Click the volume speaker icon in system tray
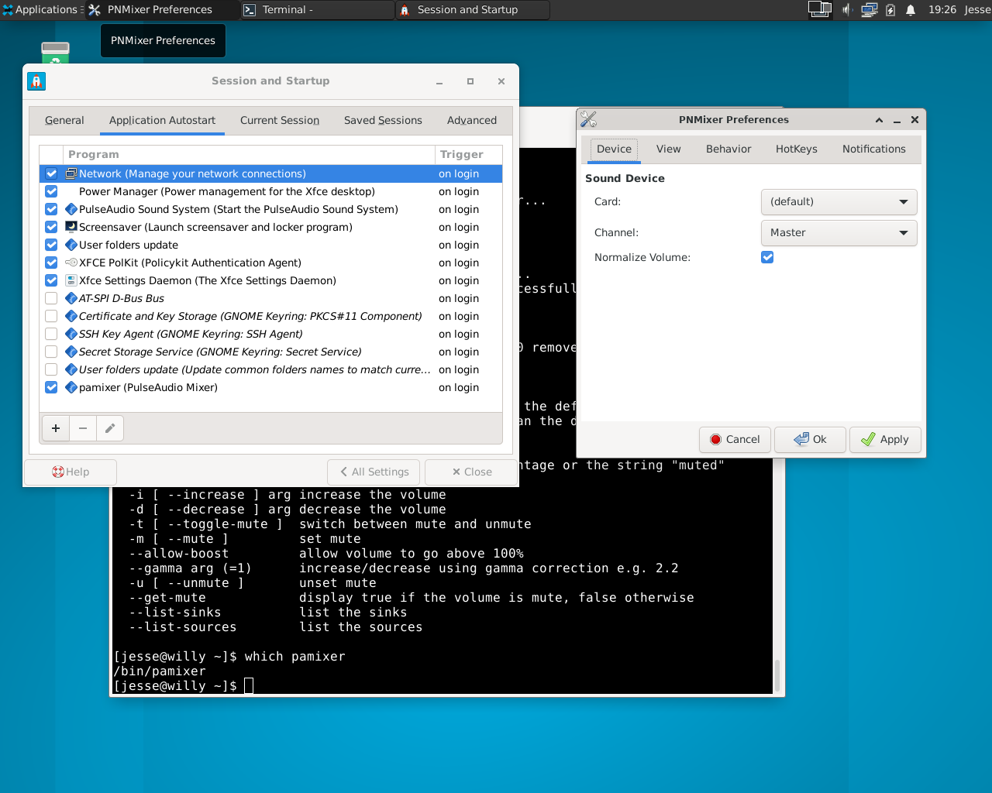The image size is (992, 793). [x=847, y=9]
